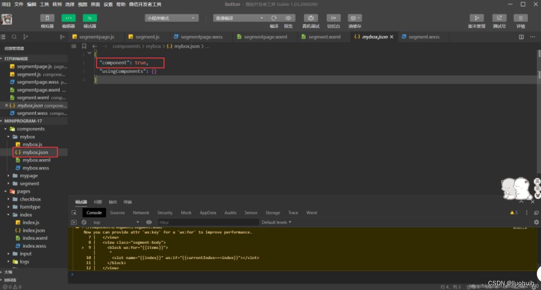Click the preview (预览) eye icon
Viewport: 541px width, 290px height.
tap(288, 18)
